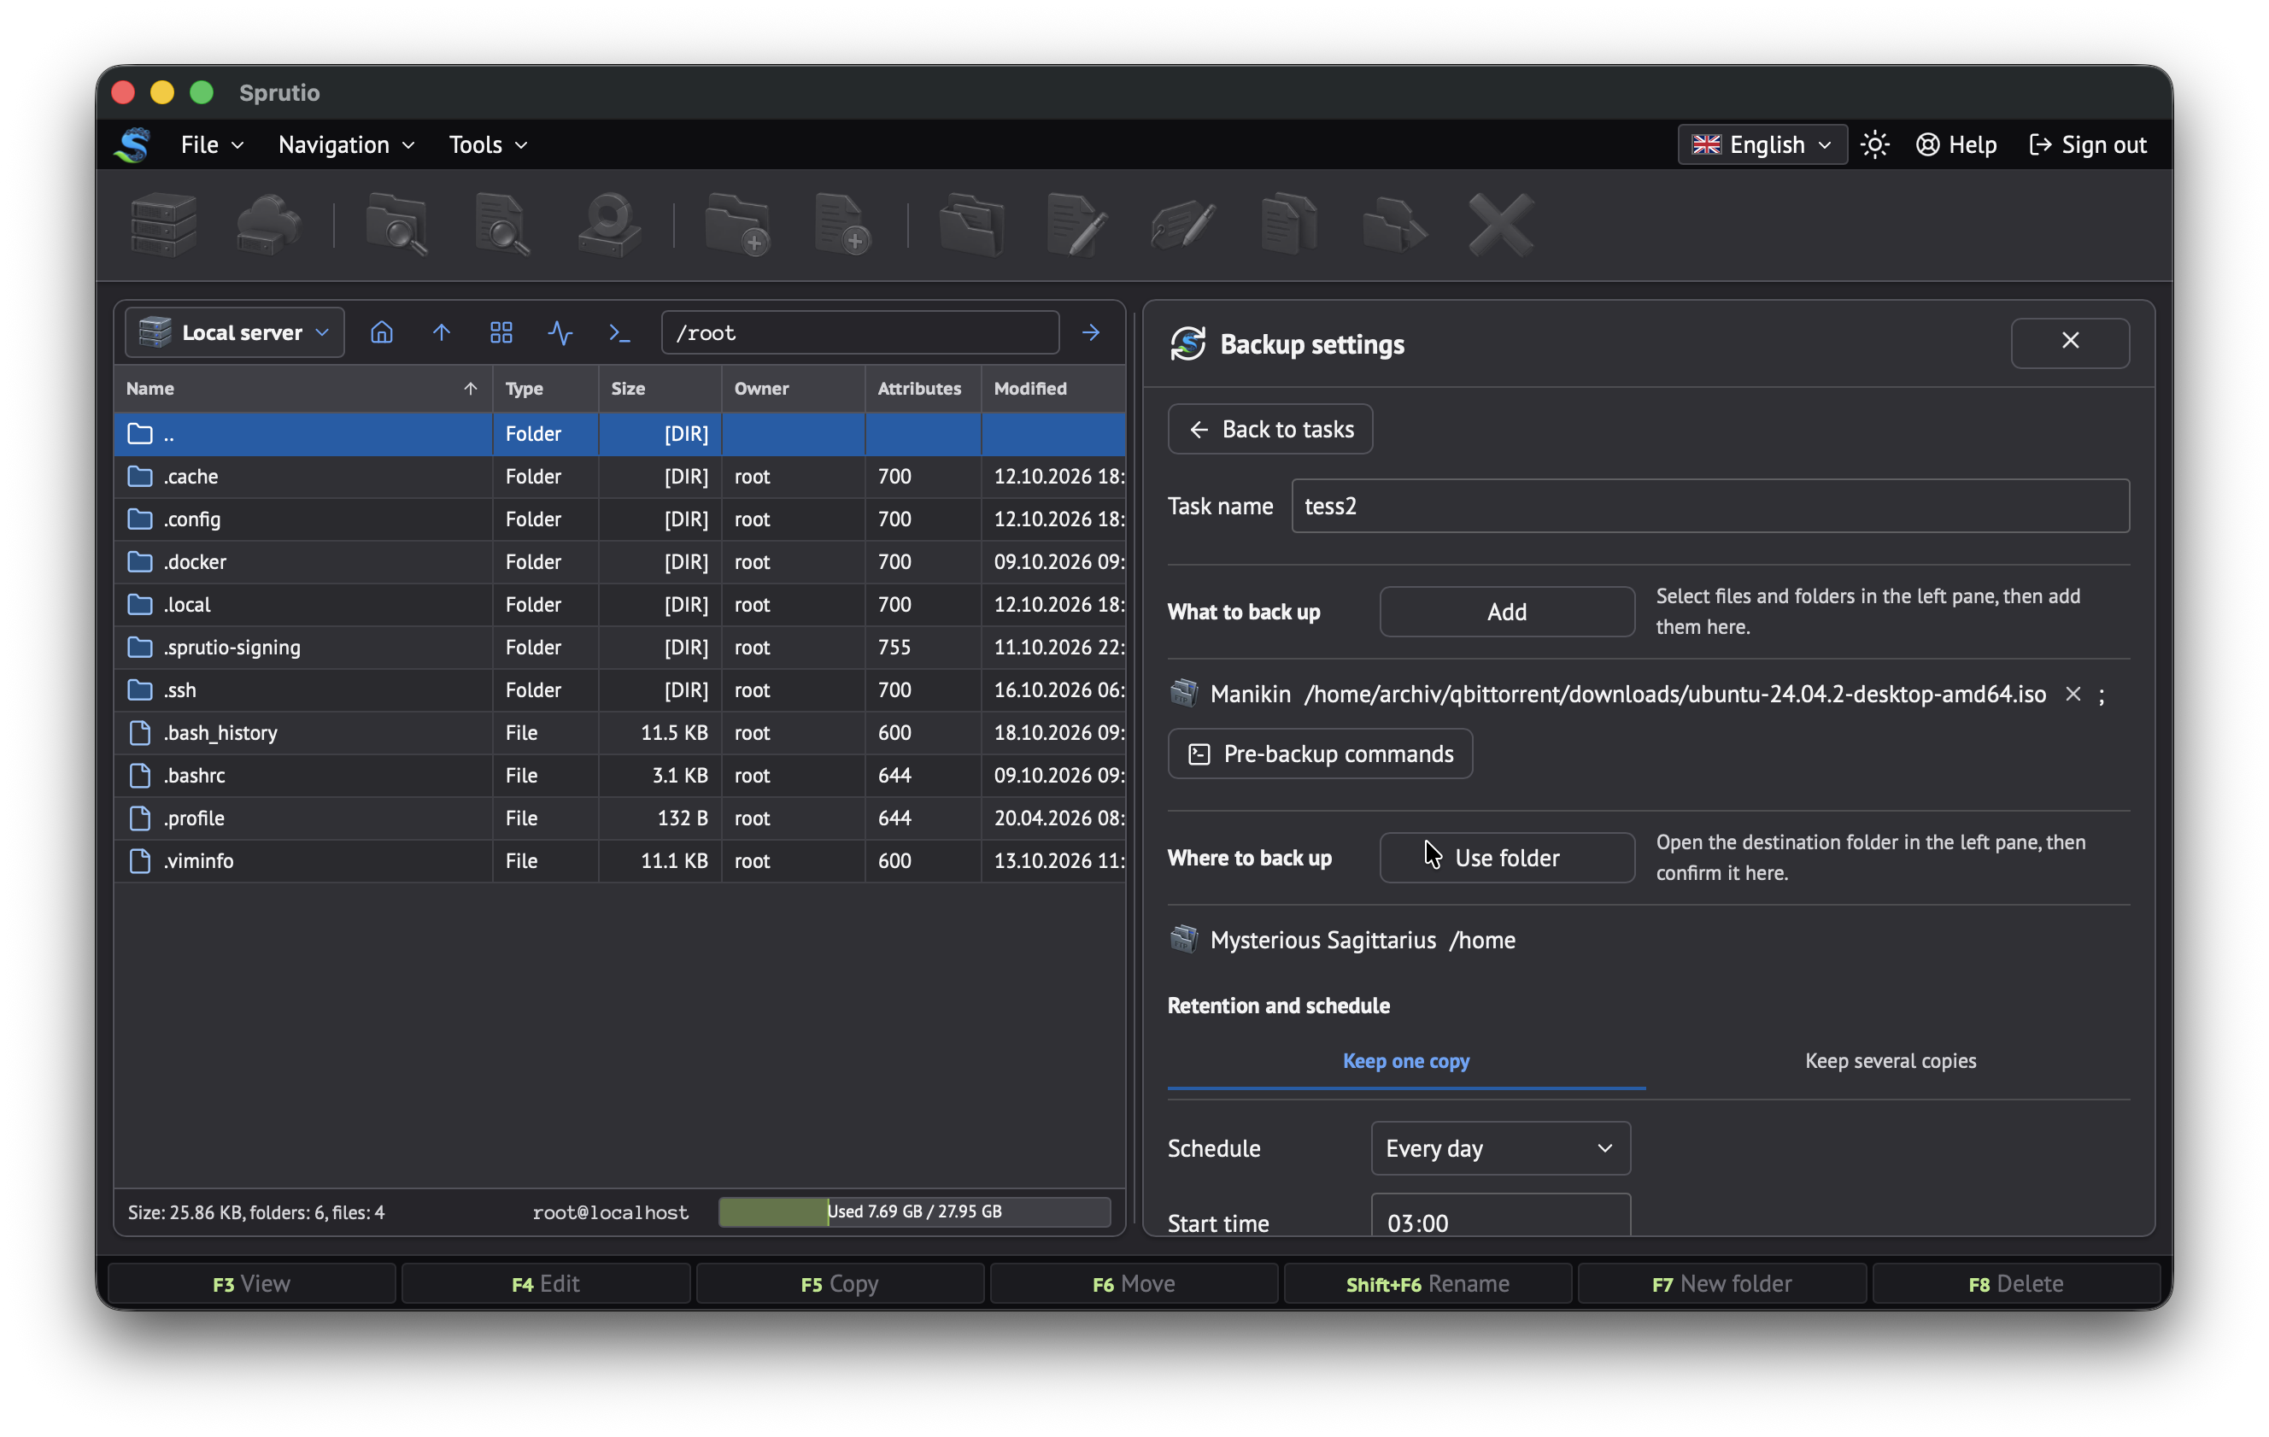The image size is (2269, 1437).
Task: Click the /root path input field
Action: 860,332
